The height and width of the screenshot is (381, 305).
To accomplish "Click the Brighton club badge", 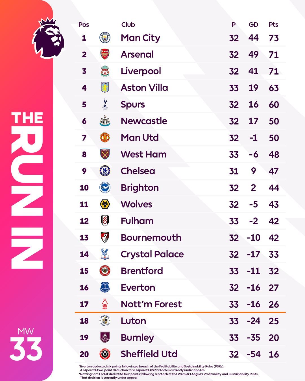I will pyautogui.click(x=105, y=188).
